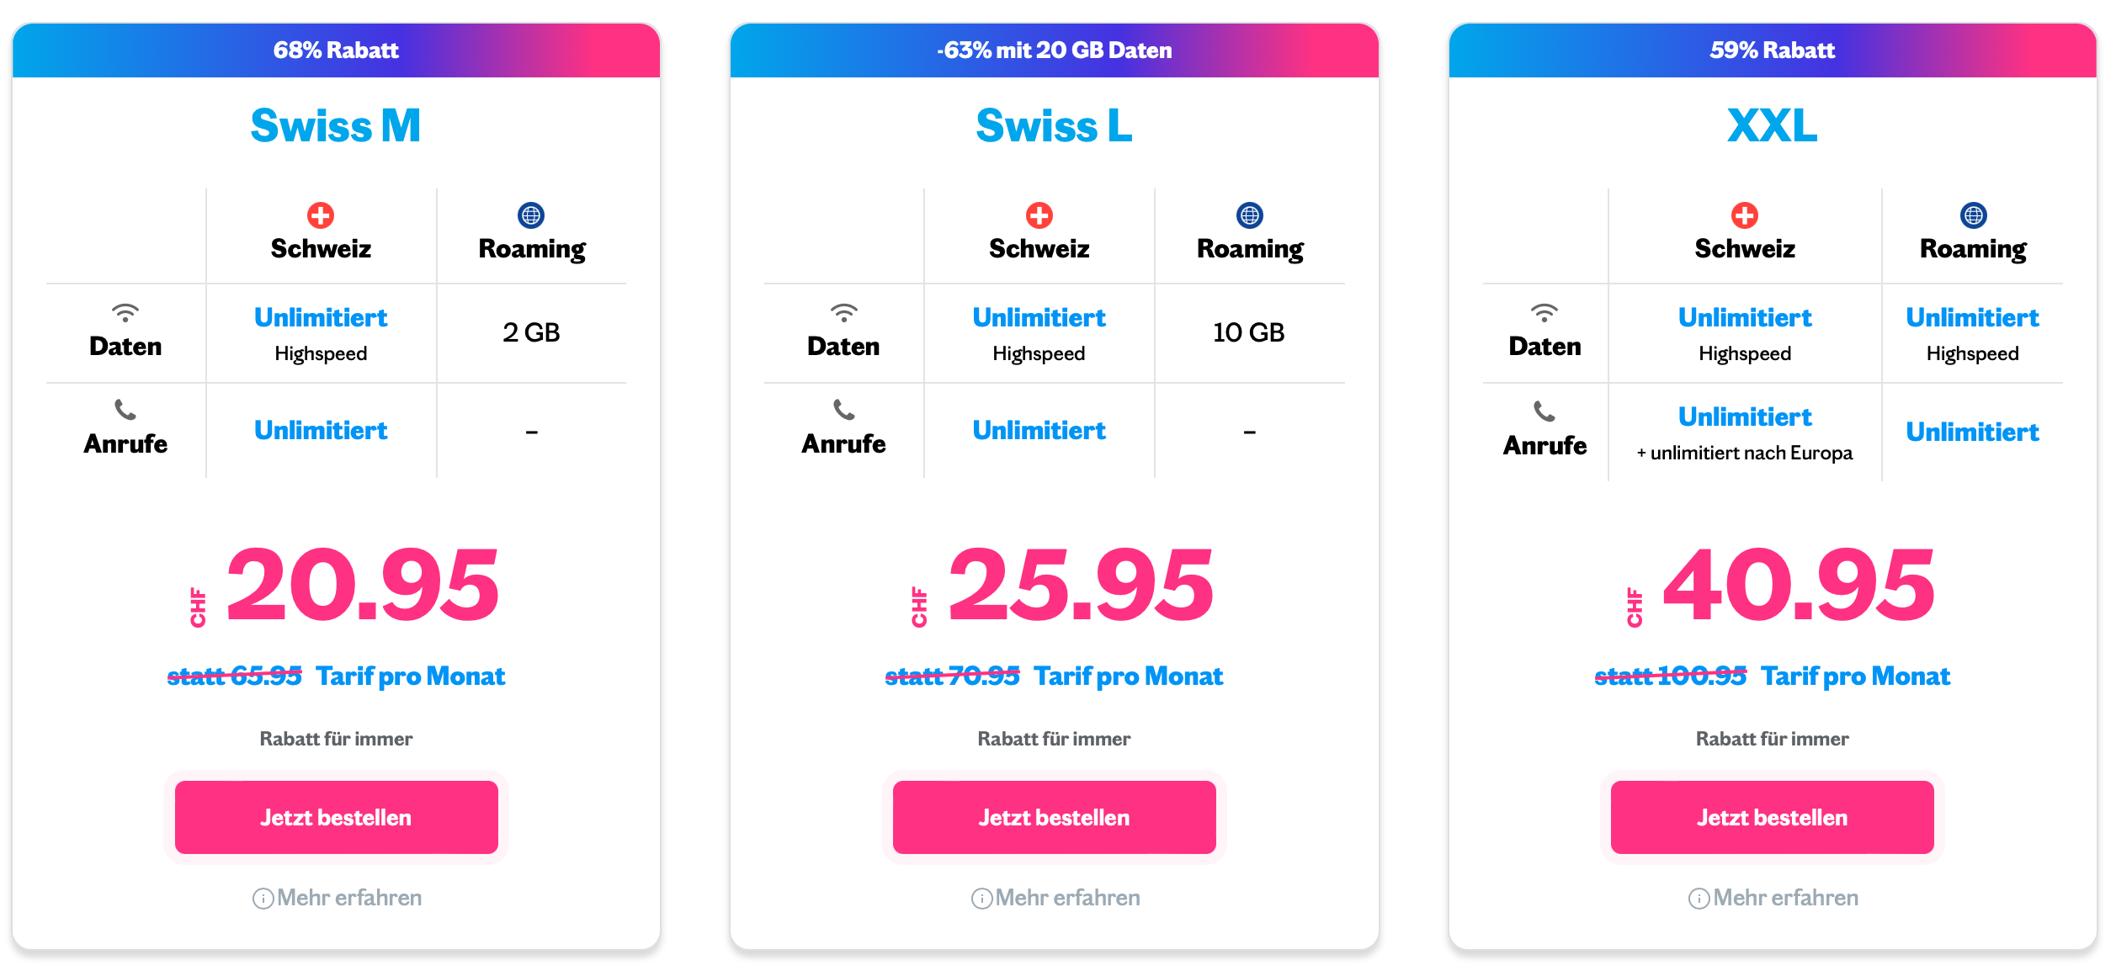Click the Swiss flag icon in Swiss M
Viewport: 2116px width, 976px height.
tap(320, 215)
